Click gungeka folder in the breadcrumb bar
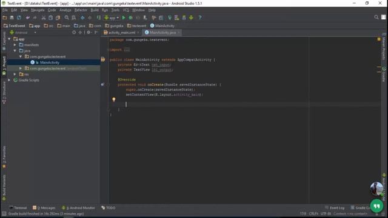The image size is (388, 218). [114, 25]
